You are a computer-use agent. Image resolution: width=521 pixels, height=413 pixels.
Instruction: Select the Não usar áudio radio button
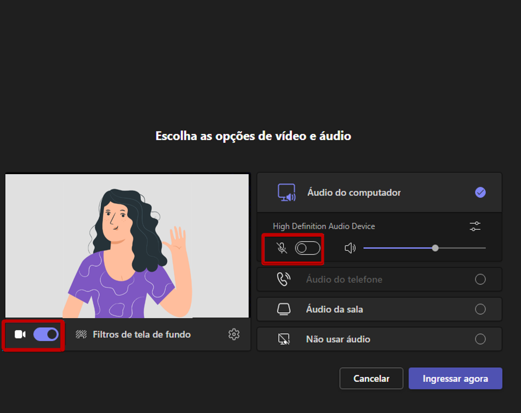[x=480, y=339]
